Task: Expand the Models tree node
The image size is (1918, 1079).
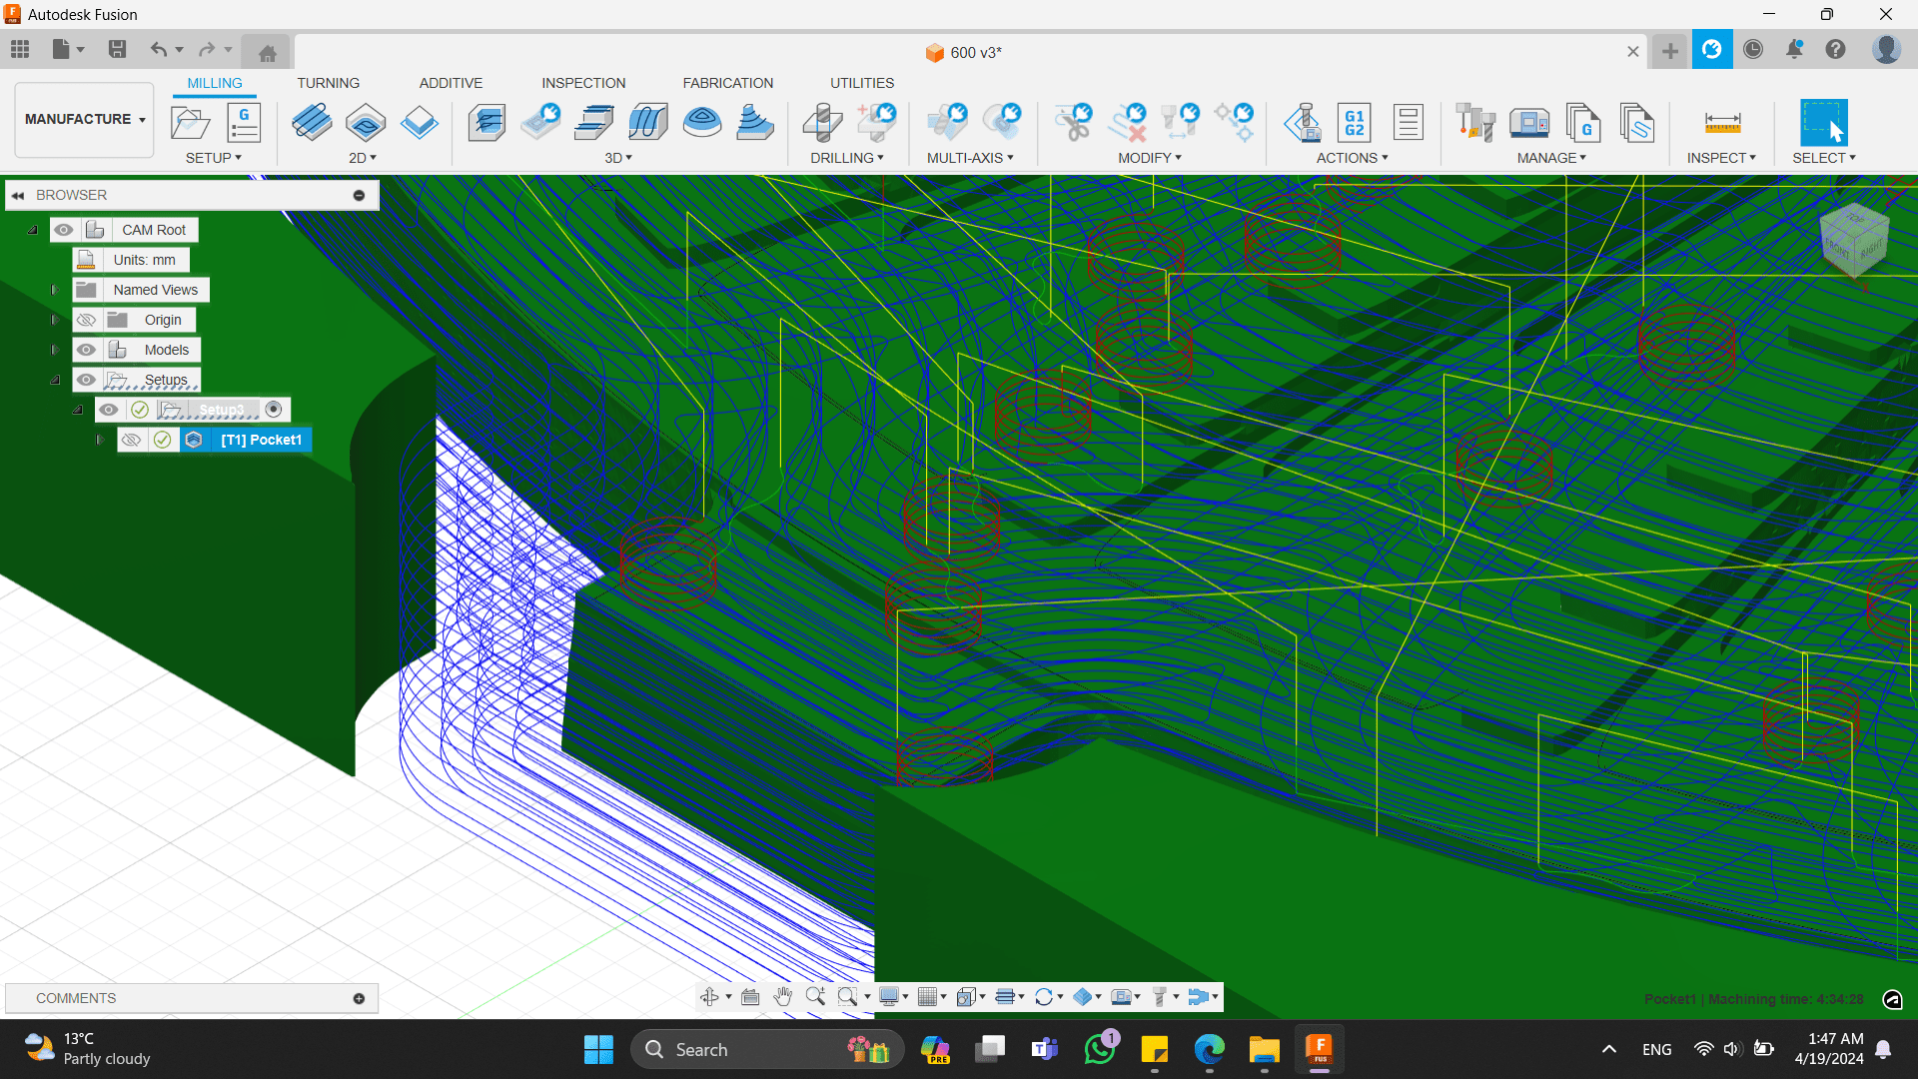Action: pyautogui.click(x=55, y=350)
